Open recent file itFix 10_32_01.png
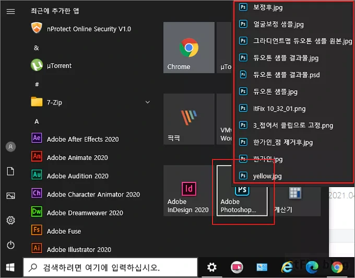Image resolution: width=355 pixels, height=278 pixels. pyautogui.click(x=293, y=108)
